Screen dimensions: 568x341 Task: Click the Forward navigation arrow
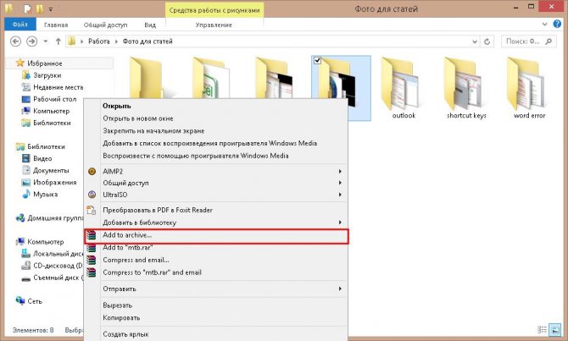32,41
